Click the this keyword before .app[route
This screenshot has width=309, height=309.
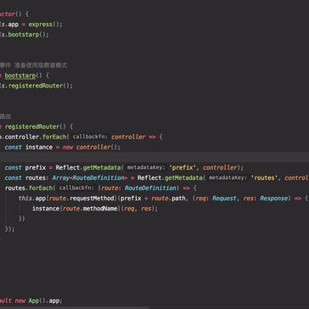coord(25,199)
